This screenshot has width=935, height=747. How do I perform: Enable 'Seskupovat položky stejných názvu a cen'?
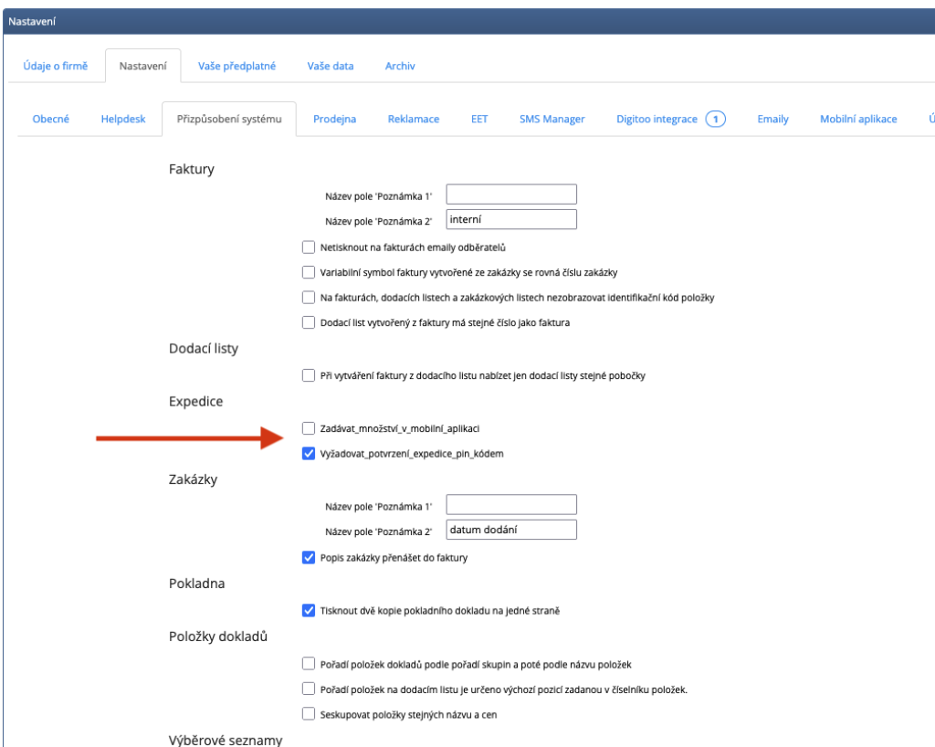pyautogui.click(x=309, y=715)
